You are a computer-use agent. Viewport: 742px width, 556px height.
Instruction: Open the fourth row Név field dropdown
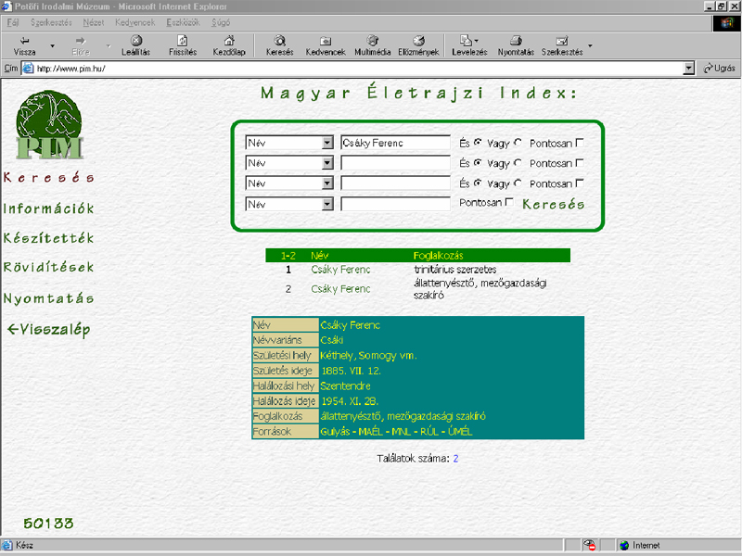click(327, 204)
